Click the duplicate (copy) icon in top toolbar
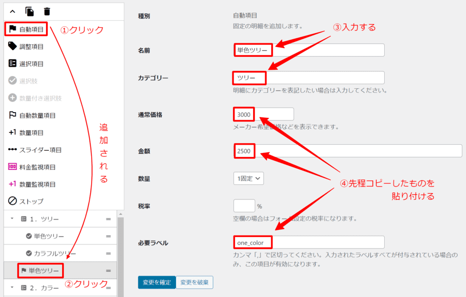Screen dimensions: 466x297 [30, 11]
